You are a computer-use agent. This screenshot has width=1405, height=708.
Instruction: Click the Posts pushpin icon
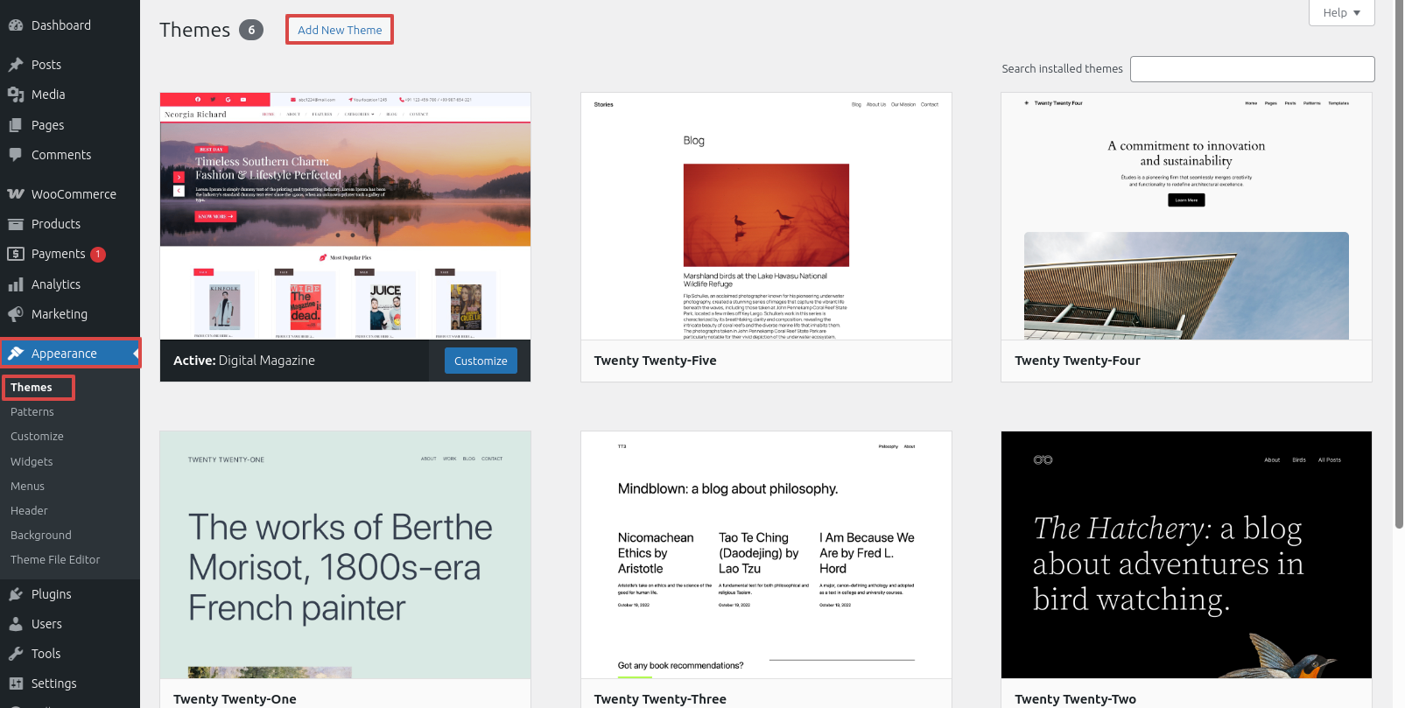[15, 65]
